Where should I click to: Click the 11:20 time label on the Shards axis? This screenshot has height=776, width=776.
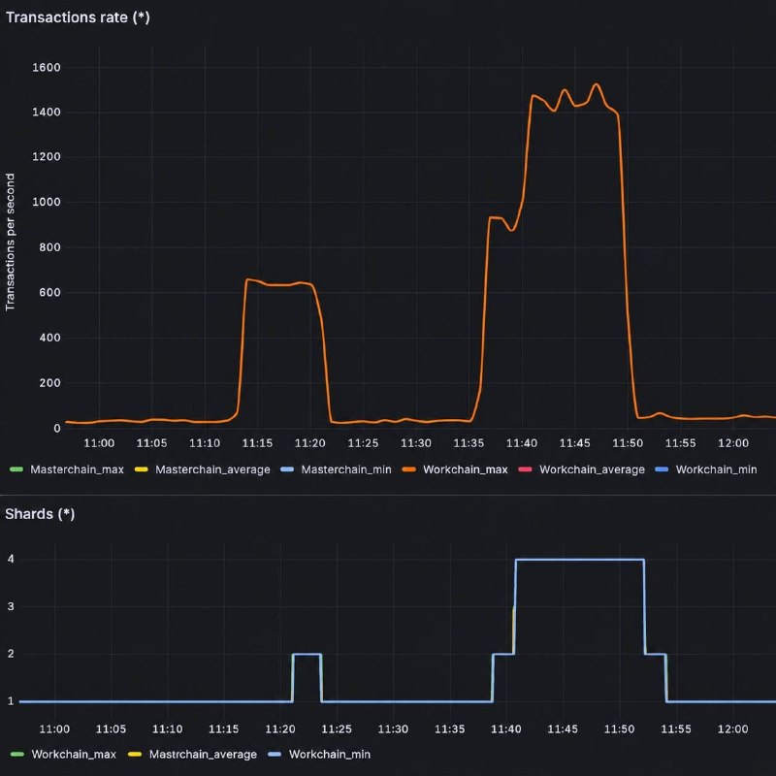pos(280,729)
